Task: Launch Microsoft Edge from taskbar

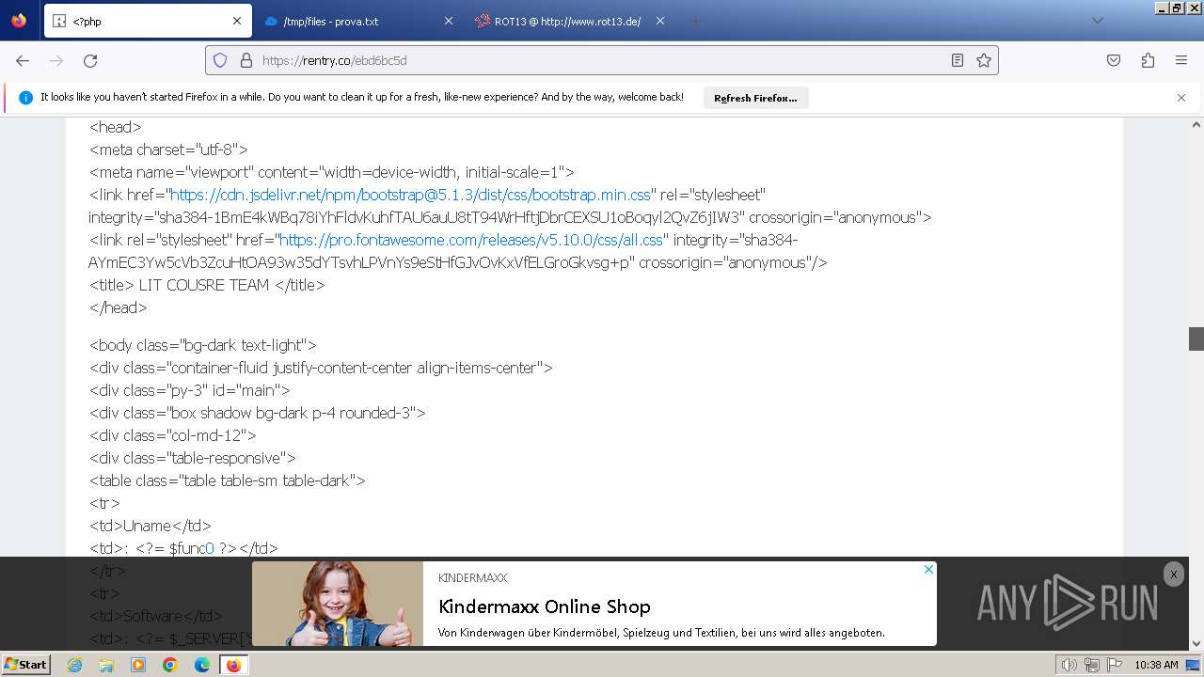Action: pos(202,665)
